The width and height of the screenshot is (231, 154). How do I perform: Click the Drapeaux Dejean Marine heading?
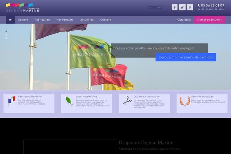146,143
